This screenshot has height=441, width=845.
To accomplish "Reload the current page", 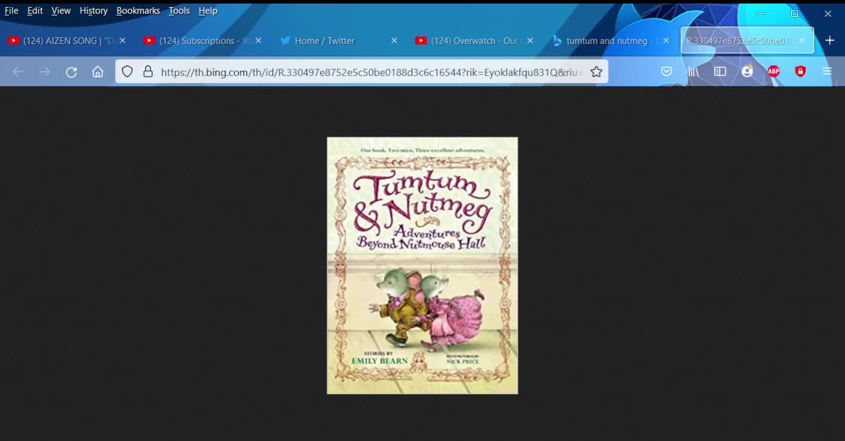I will 71,72.
